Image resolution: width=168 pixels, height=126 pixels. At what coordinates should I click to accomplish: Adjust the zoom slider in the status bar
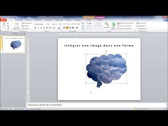pyautogui.click(x=155, y=109)
